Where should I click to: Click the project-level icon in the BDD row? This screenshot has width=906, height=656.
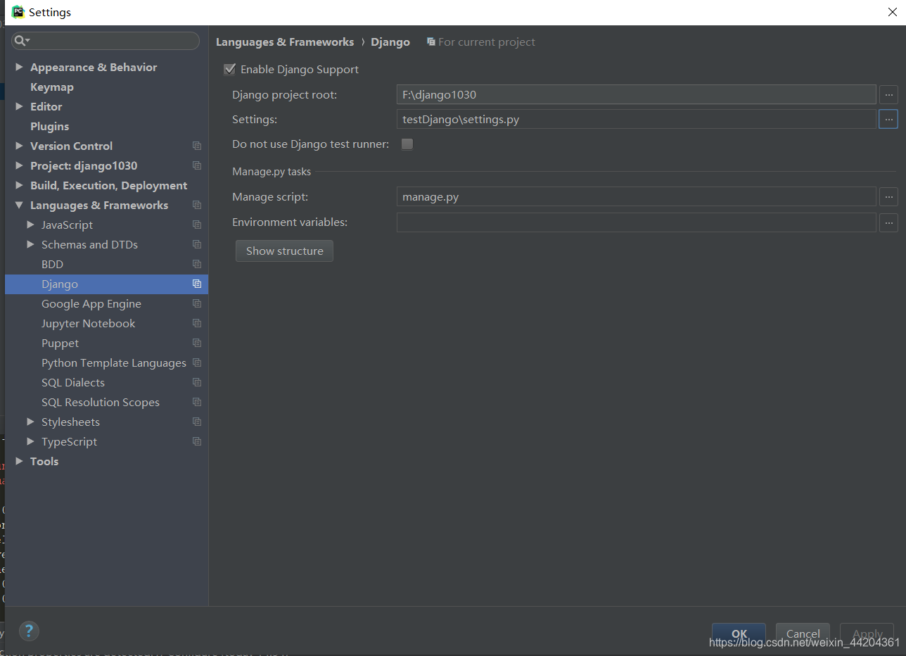pos(197,264)
